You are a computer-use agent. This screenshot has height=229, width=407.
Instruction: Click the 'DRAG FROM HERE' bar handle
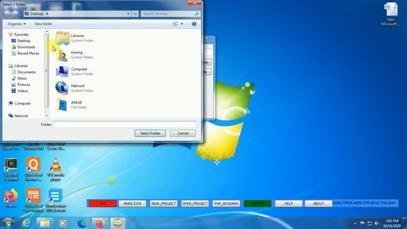pos(364,203)
